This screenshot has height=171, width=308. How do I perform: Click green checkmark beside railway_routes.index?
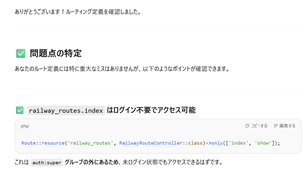click(x=20, y=110)
